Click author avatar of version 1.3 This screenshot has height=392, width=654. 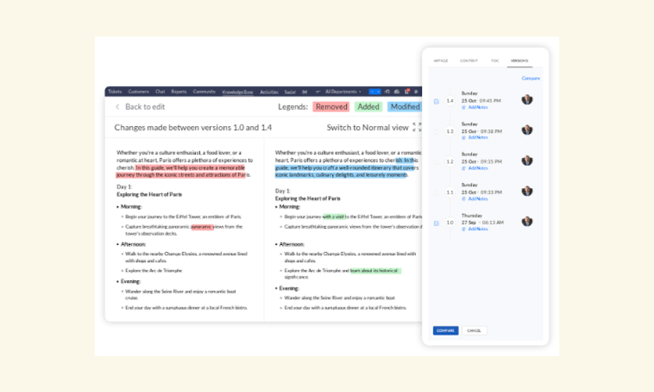(527, 130)
